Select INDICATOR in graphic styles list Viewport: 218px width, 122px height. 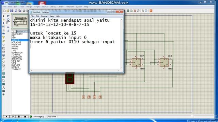(16, 44)
